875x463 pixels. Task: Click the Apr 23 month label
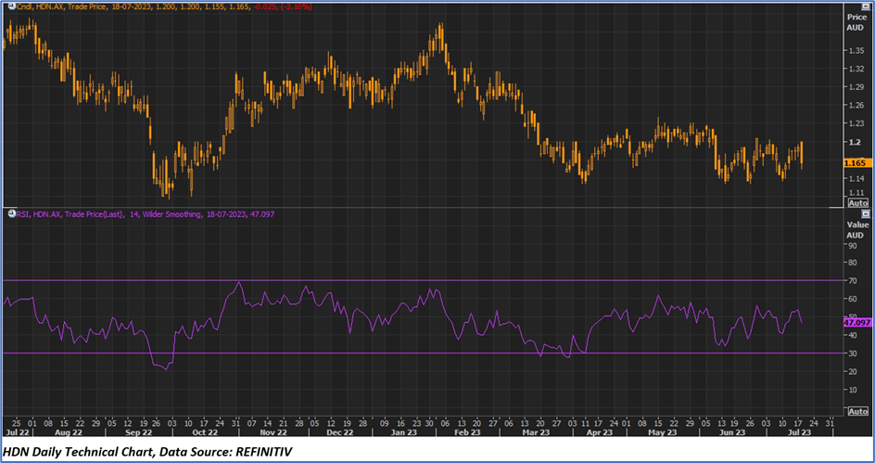[600, 432]
